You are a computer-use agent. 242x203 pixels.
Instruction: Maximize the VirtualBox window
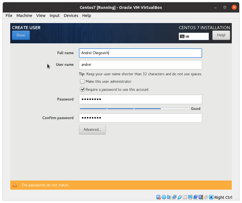pyautogui.click(x=225, y=7)
